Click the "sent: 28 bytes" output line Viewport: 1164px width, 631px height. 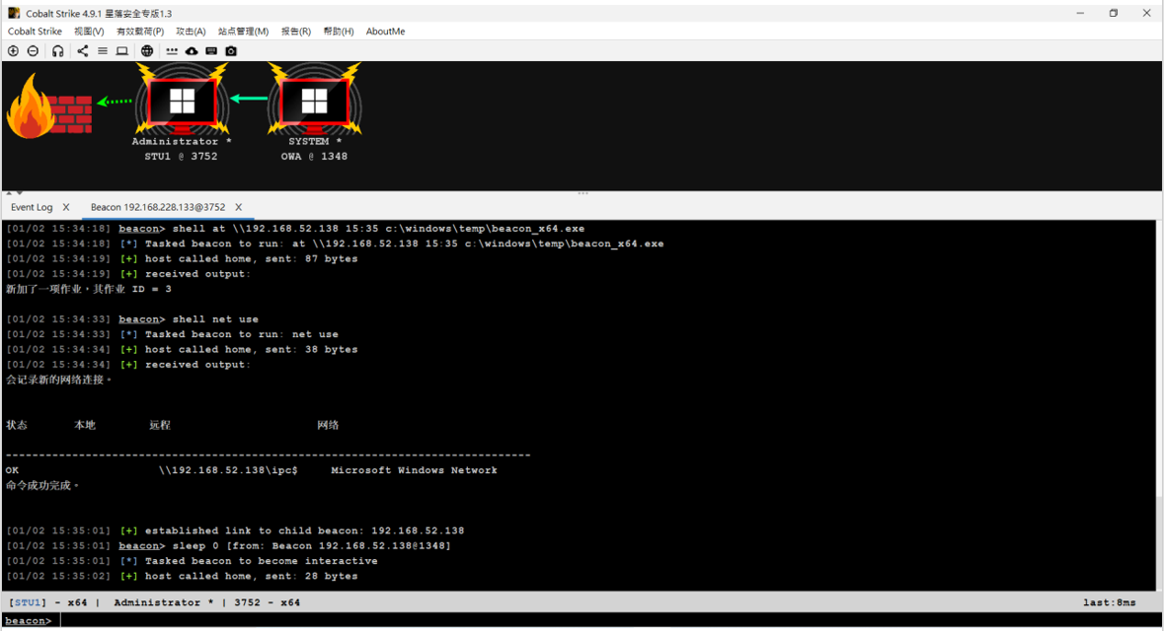point(182,576)
